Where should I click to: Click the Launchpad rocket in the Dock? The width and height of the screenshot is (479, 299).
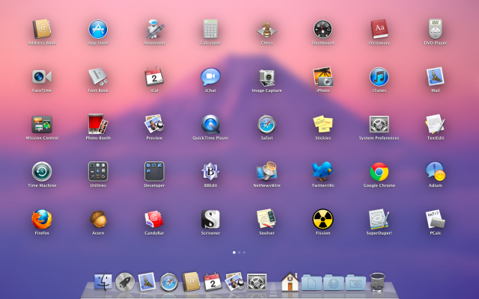coord(125,283)
